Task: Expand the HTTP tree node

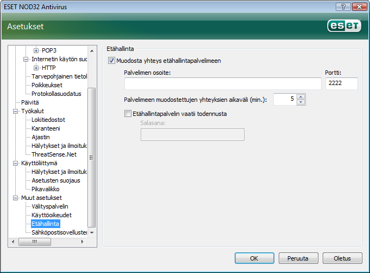Action: 36,68
